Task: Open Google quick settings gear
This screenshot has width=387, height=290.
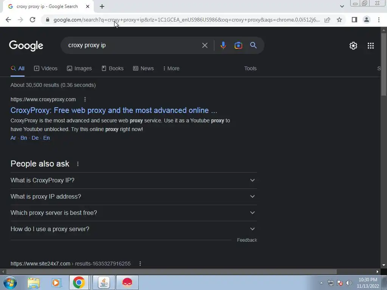Action: pyautogui.click(x=353, y=46)
